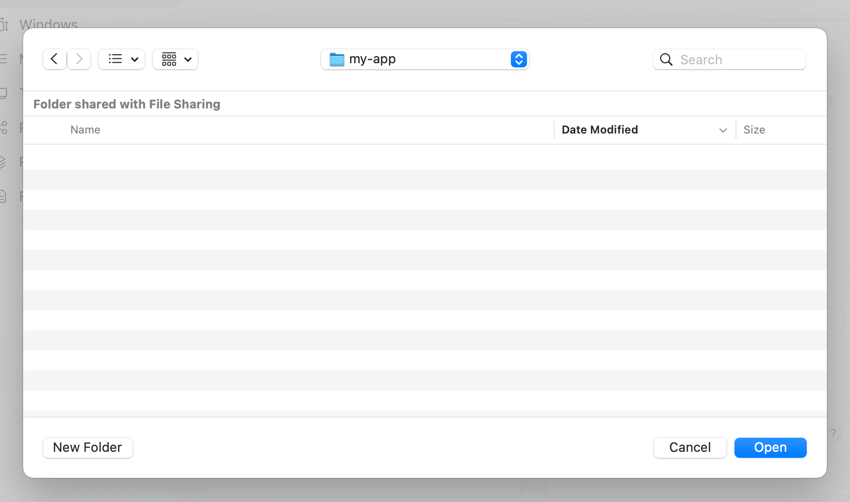Image resolution: width=850 pixels, height=502 pixels.
Task: Click the magnifying glass in the search field
Action: (666, 59)
